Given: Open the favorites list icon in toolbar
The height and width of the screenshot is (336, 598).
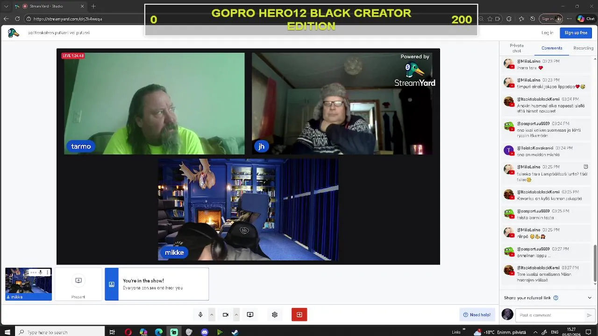Looking at the screenshot, I should click(x=520, y=19).
